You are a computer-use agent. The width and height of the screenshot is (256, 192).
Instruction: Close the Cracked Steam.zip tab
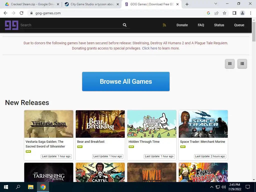pyautogui.click(x=58, y=4)
